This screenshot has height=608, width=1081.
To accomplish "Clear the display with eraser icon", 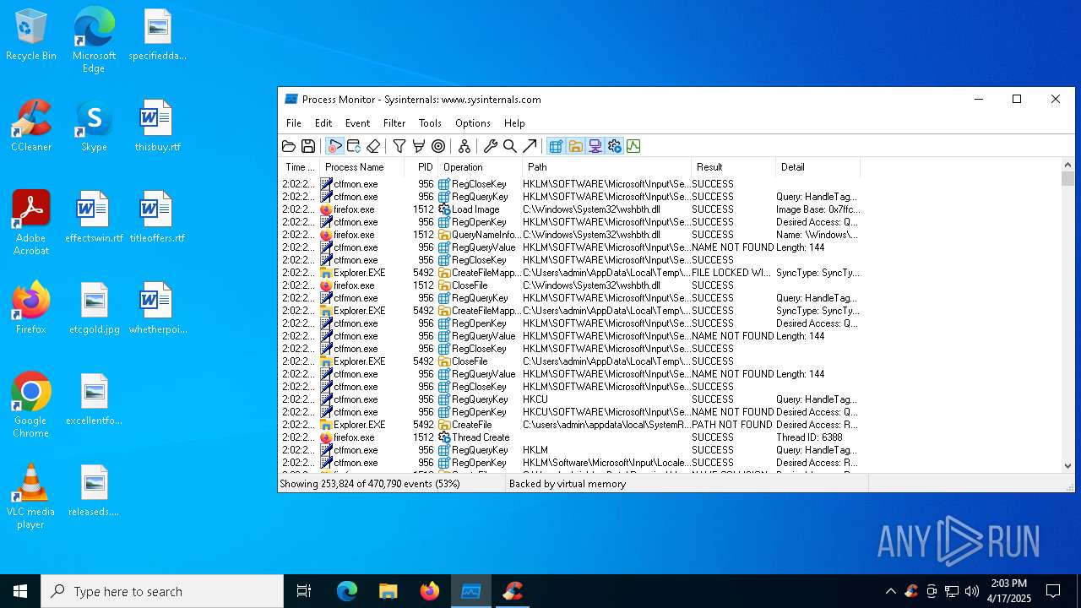I will 373,146.
